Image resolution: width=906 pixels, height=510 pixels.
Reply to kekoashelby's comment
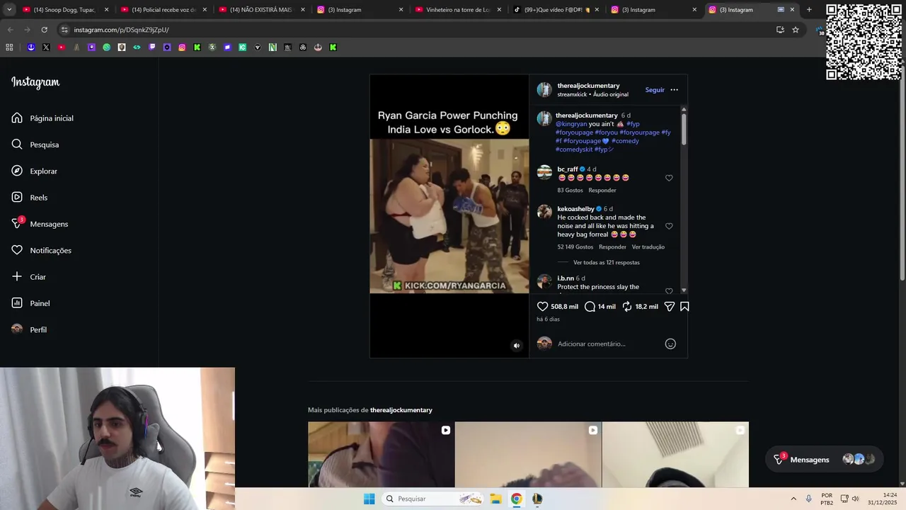(612, 247)
